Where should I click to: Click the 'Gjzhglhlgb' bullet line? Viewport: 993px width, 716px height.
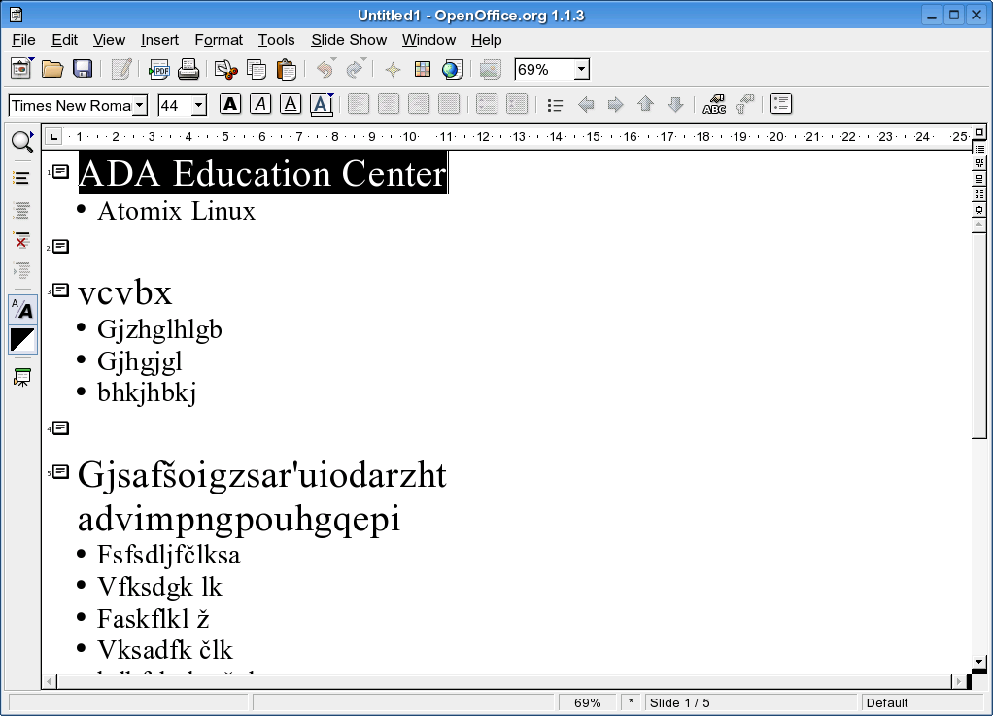159,330
